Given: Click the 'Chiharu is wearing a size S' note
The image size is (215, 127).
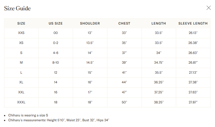Looking at the screenshot, I should pos(28,115).
